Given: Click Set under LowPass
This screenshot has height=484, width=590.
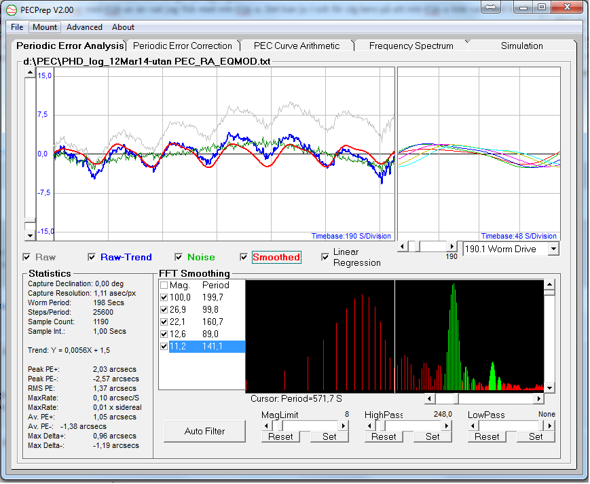Looking at the screenshot, I should coord(536,437).
